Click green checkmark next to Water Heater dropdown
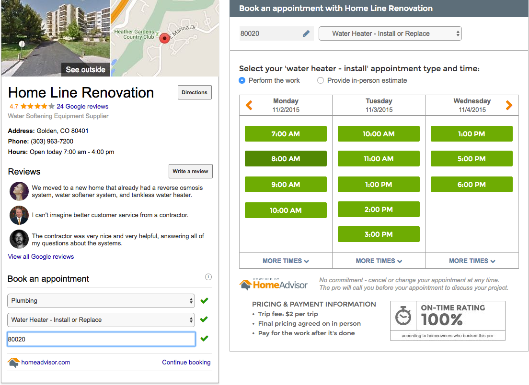 coord(204,319)
